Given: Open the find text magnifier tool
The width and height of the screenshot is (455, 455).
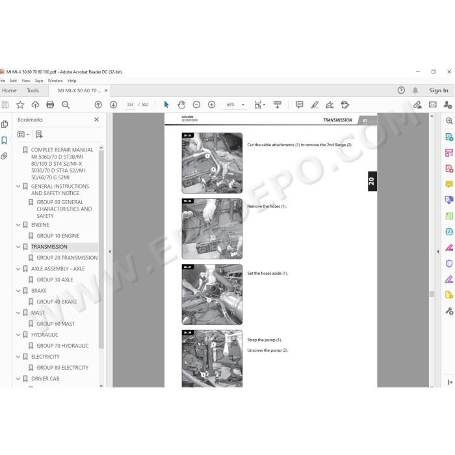Looking at the screenshot, I should pyautogui.click(x=66, y=105).
